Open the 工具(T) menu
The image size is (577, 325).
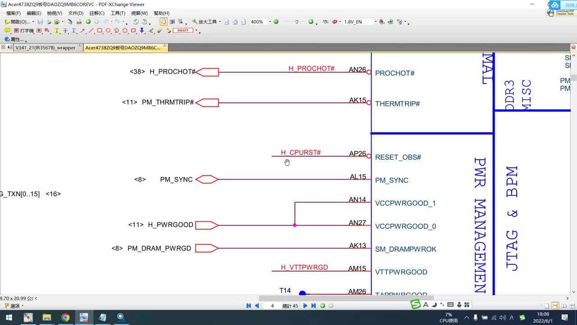click(118, 13)
